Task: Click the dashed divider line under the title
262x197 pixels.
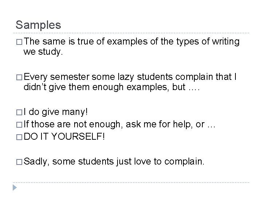Action: pos(131,33)
